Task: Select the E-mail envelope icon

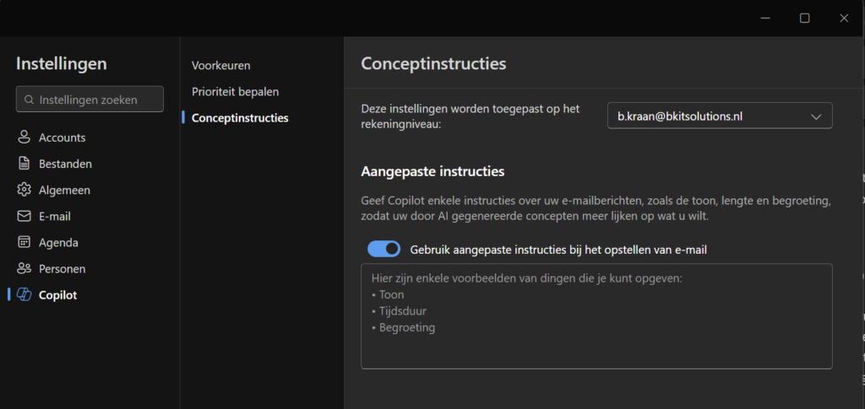Action: 24,217
